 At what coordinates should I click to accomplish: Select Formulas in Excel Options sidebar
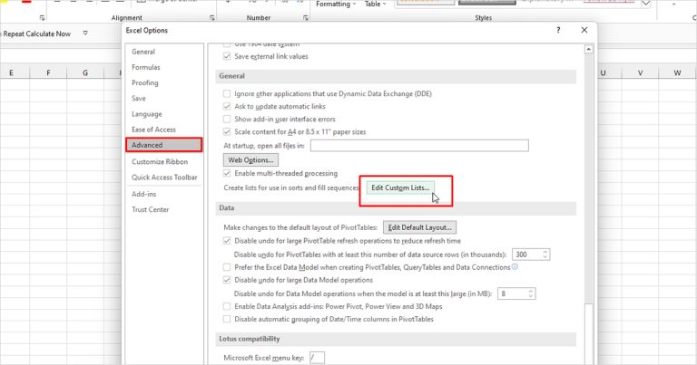pyautogui.click(x=146, y=67)
